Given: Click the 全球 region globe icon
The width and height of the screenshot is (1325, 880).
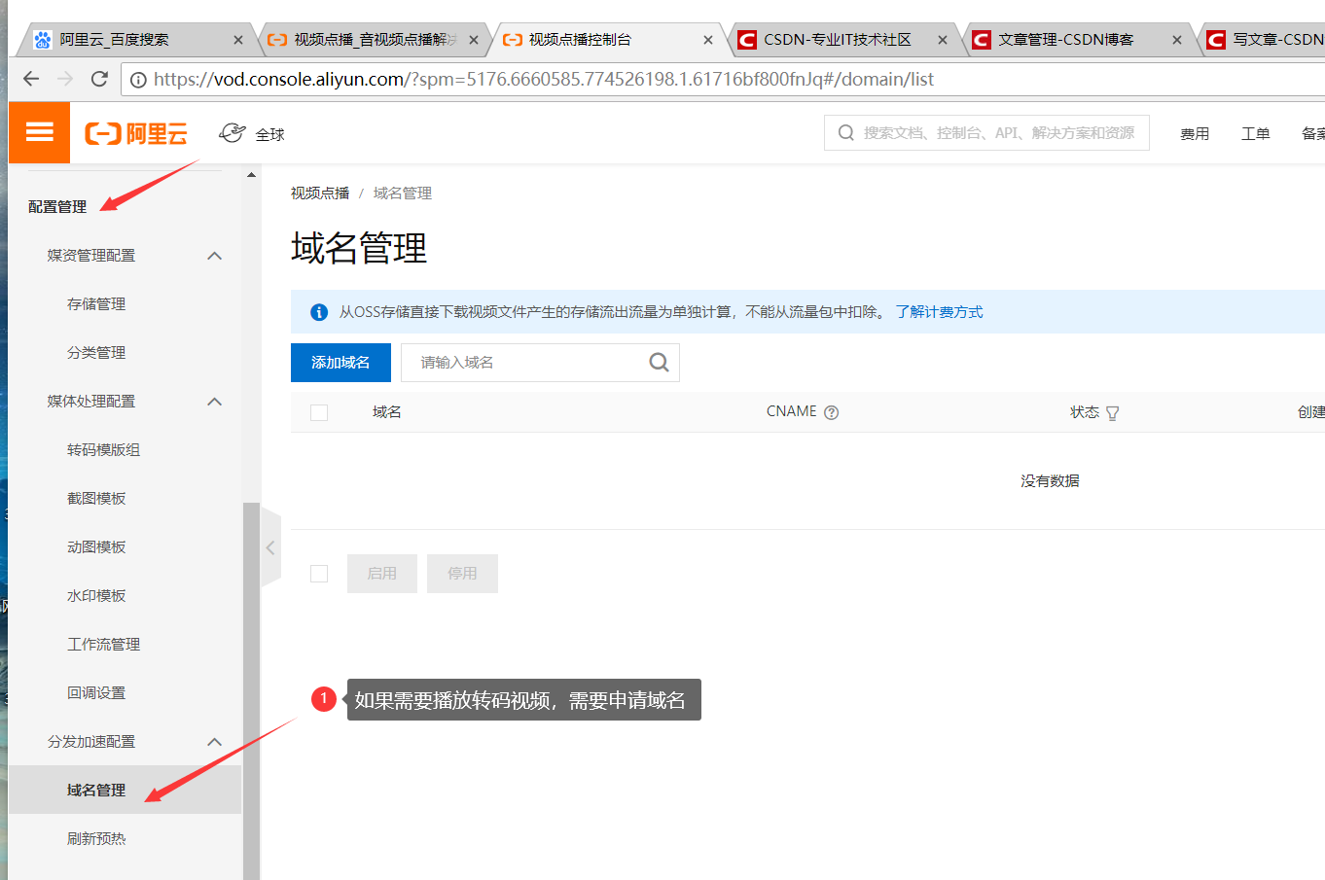Looking at the screenshot, I should coord(230,132).
